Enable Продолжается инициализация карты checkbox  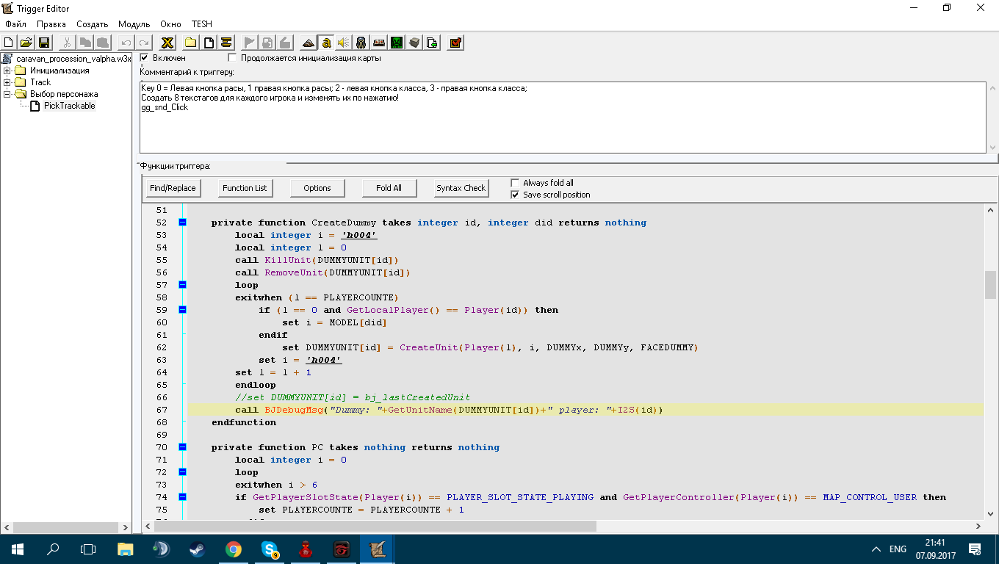click(x=233, y=57)
